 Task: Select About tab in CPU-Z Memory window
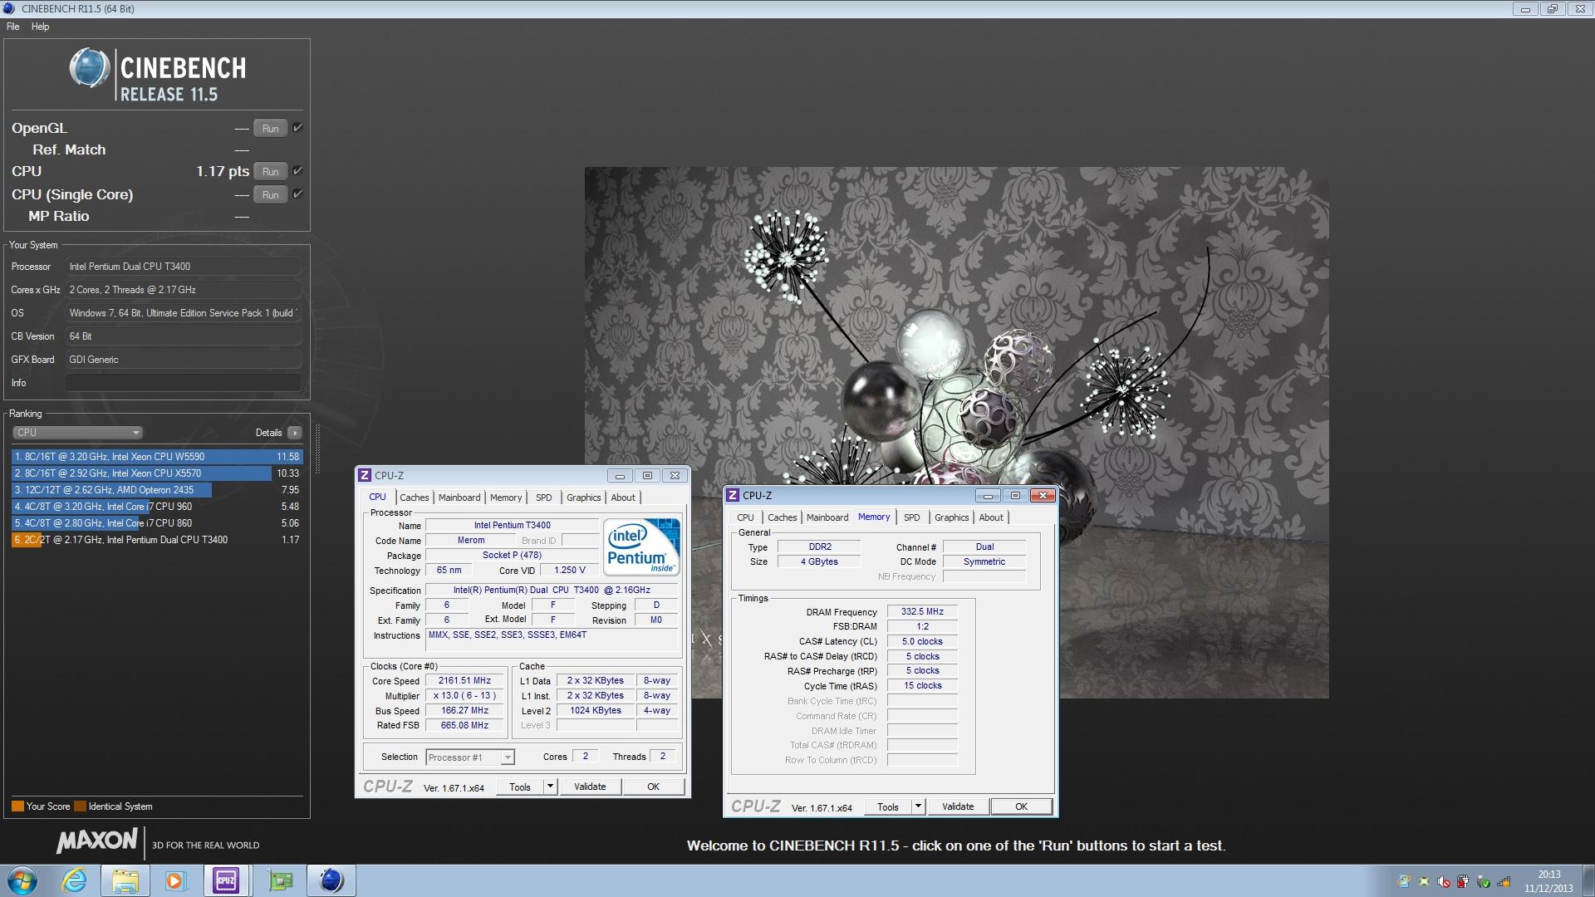point(991,517)
